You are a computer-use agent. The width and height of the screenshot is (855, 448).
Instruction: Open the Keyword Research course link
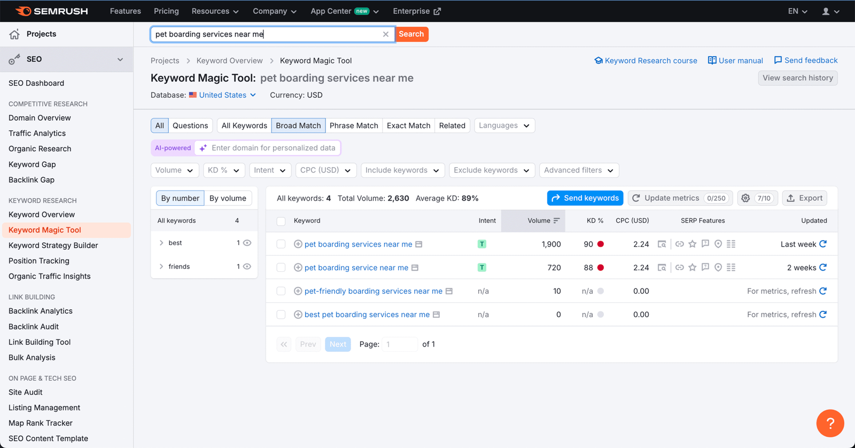646,60
